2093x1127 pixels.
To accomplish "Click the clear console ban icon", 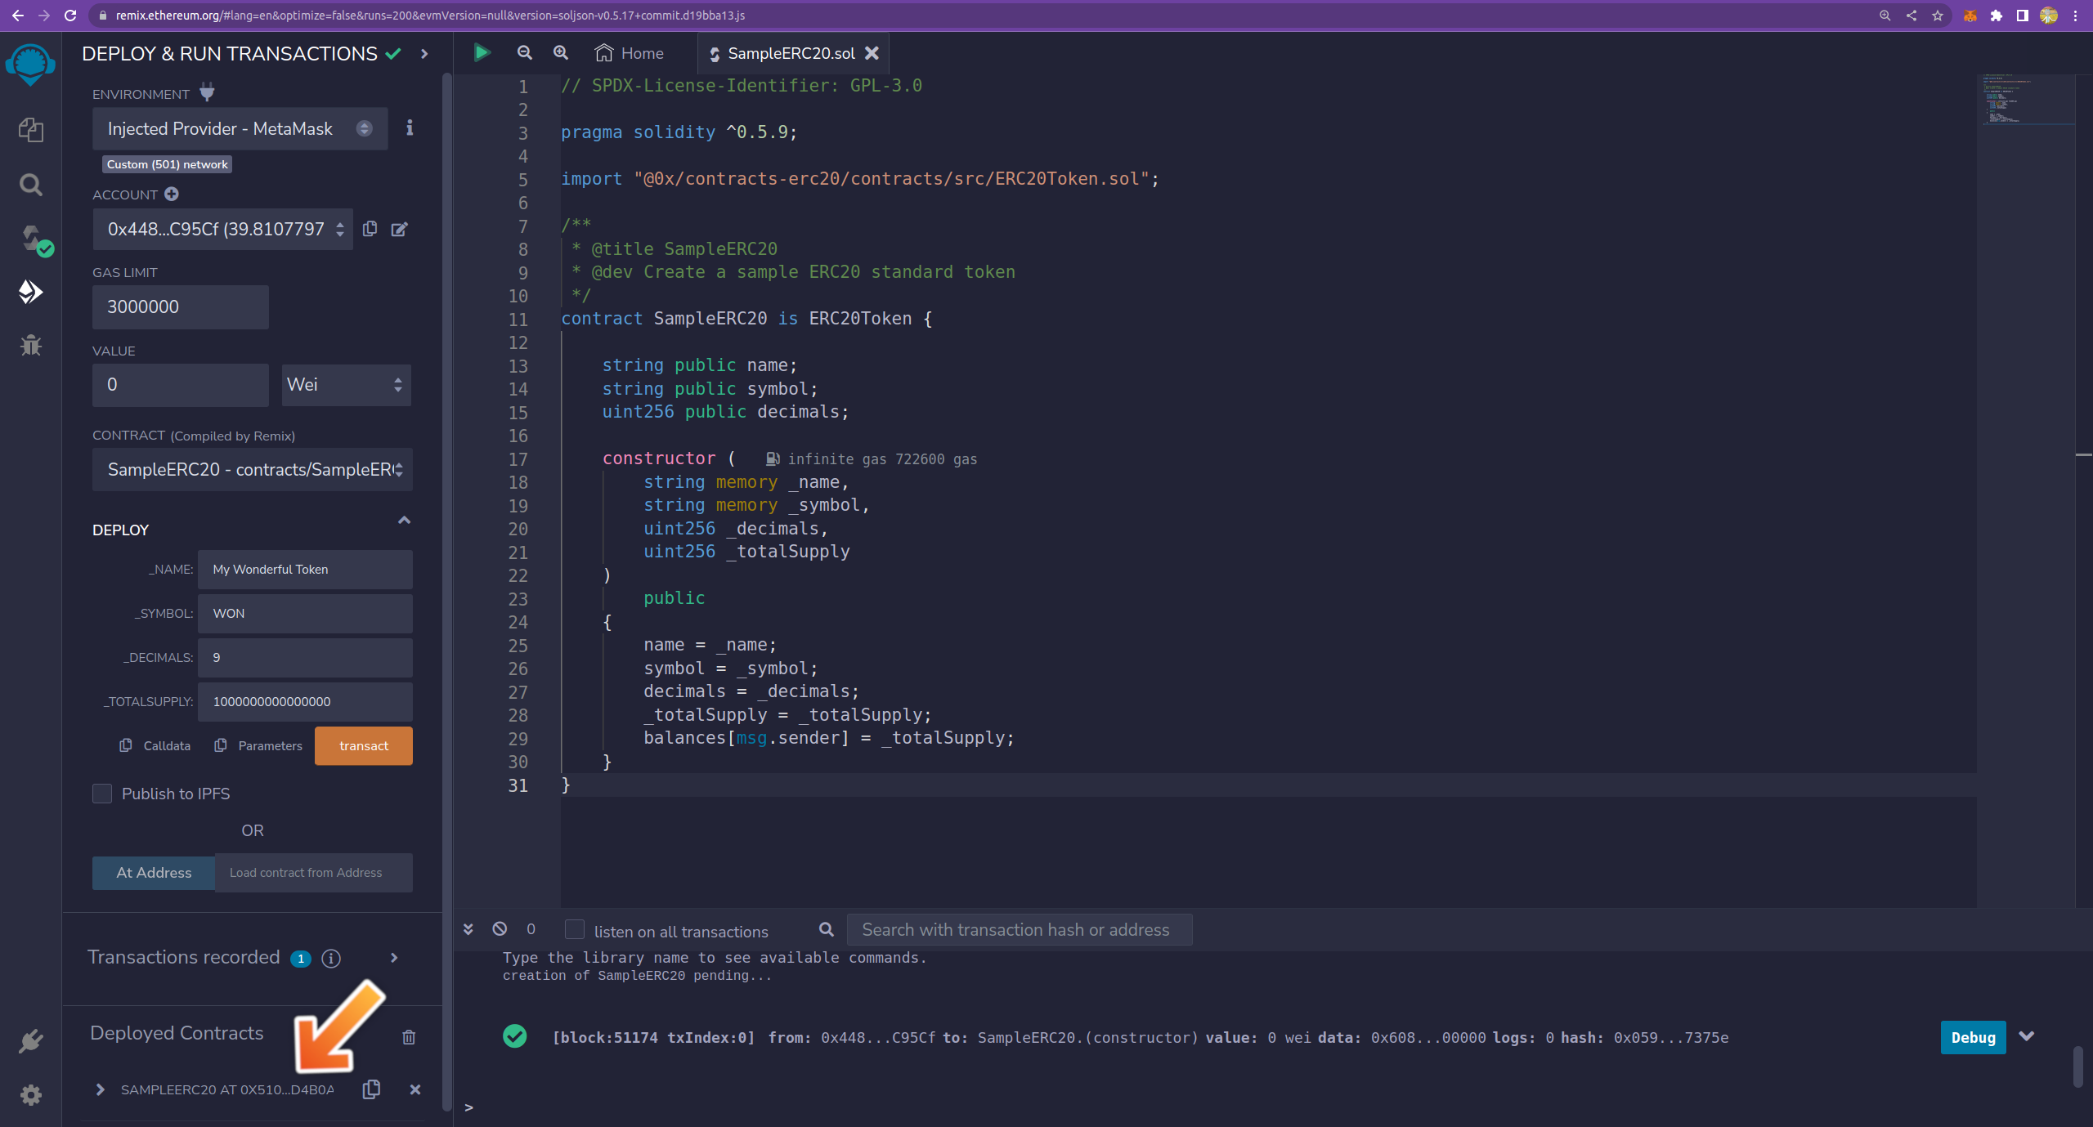I will coord(500,928).
